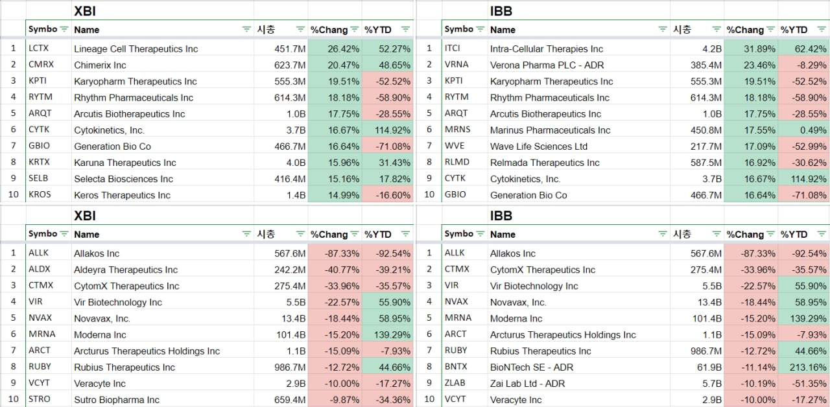Open Symbol filter in bottom XBI table
Image resolution: width=830 pixels, height=407 pixels.
tap(64, 234)
